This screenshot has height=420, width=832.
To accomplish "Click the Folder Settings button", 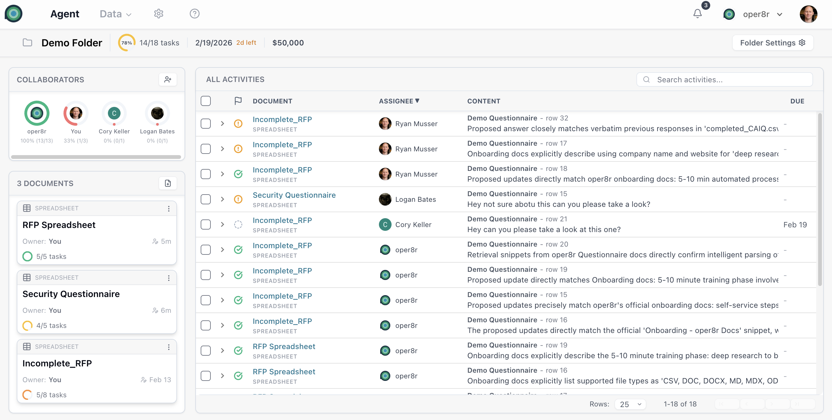I will tap(773, 42).
